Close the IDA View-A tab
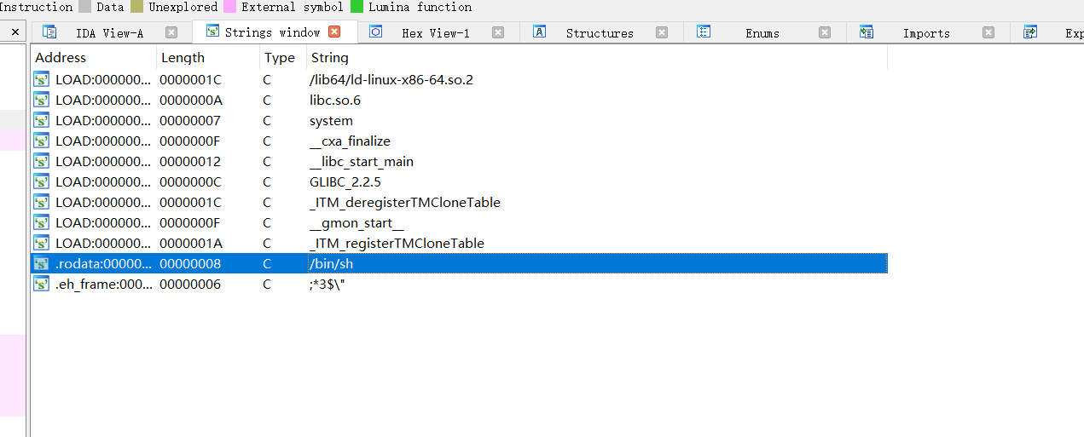Viewport: 1084px width, 437px height. [171, 32]
